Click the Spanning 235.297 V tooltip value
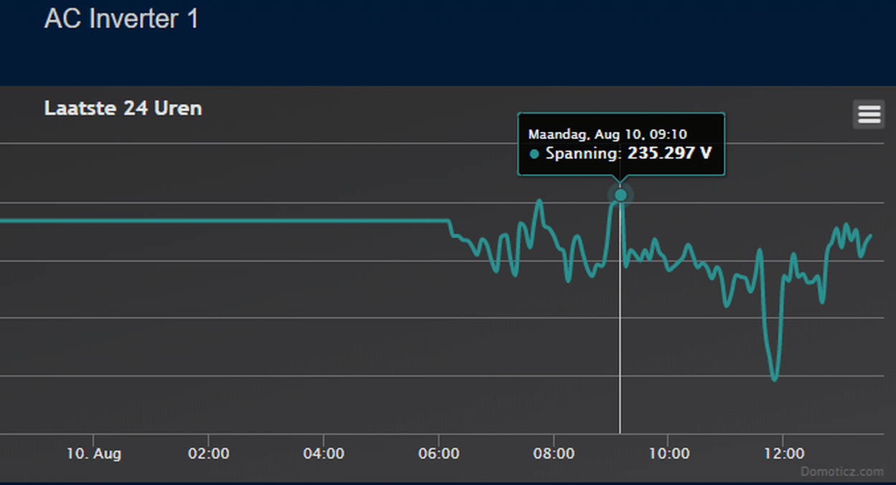 pyautogui.click(x=629, y=153)
